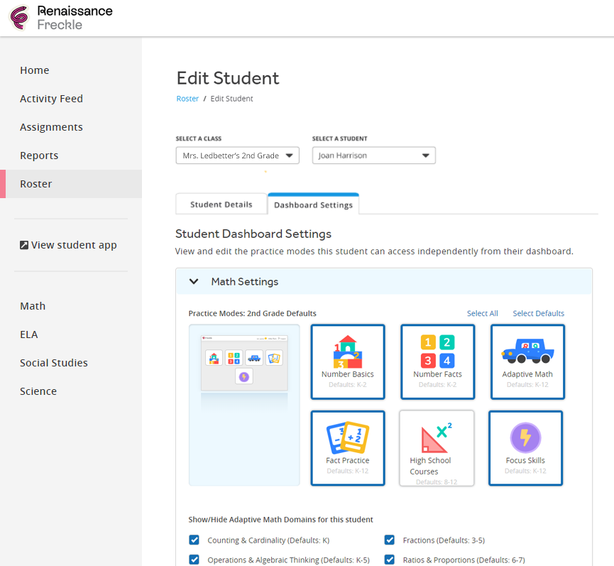614x566 pixels.
Task: Click the Renaissance Freckle logo icon
Action: [x=19, y=18]
